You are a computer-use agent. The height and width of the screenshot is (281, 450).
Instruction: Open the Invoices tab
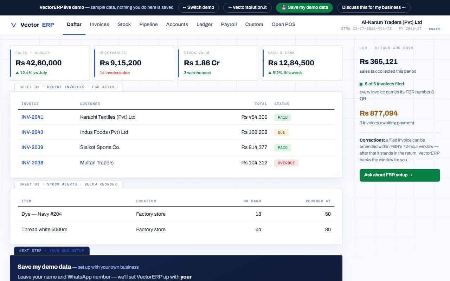pos(99,24)
